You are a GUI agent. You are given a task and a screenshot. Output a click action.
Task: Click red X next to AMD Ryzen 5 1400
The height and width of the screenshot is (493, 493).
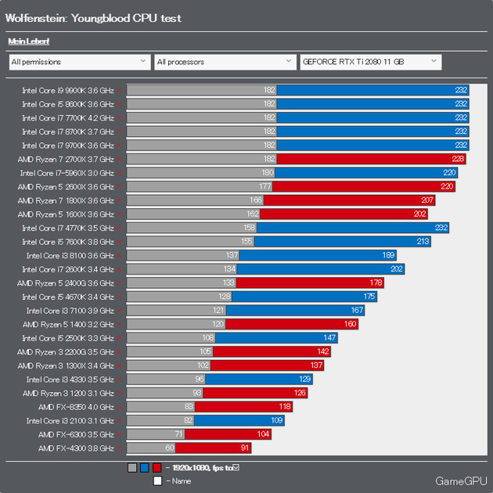(118, 325)
